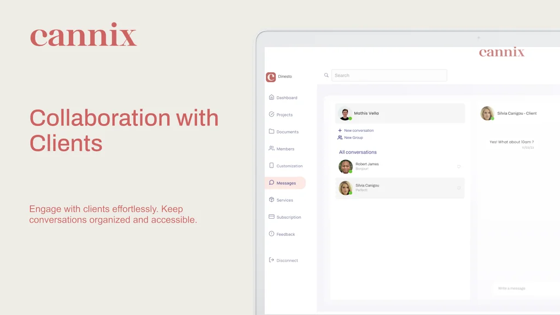Favorite Robert James conversation with heart toggle

click(459, 167)
